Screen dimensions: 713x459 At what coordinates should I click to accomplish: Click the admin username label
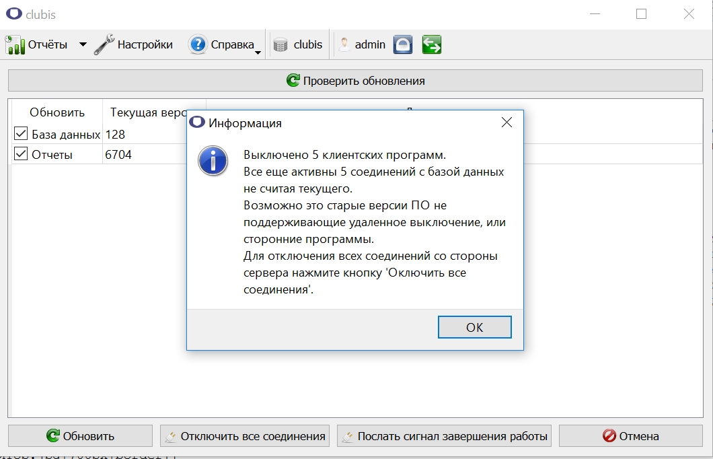coord(370,44)
